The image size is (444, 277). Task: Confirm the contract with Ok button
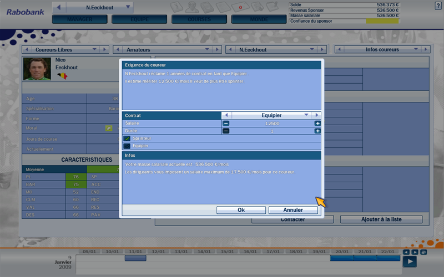pos(241,210)
